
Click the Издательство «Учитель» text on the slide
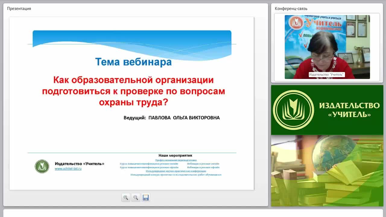click(x=80, y=164)
